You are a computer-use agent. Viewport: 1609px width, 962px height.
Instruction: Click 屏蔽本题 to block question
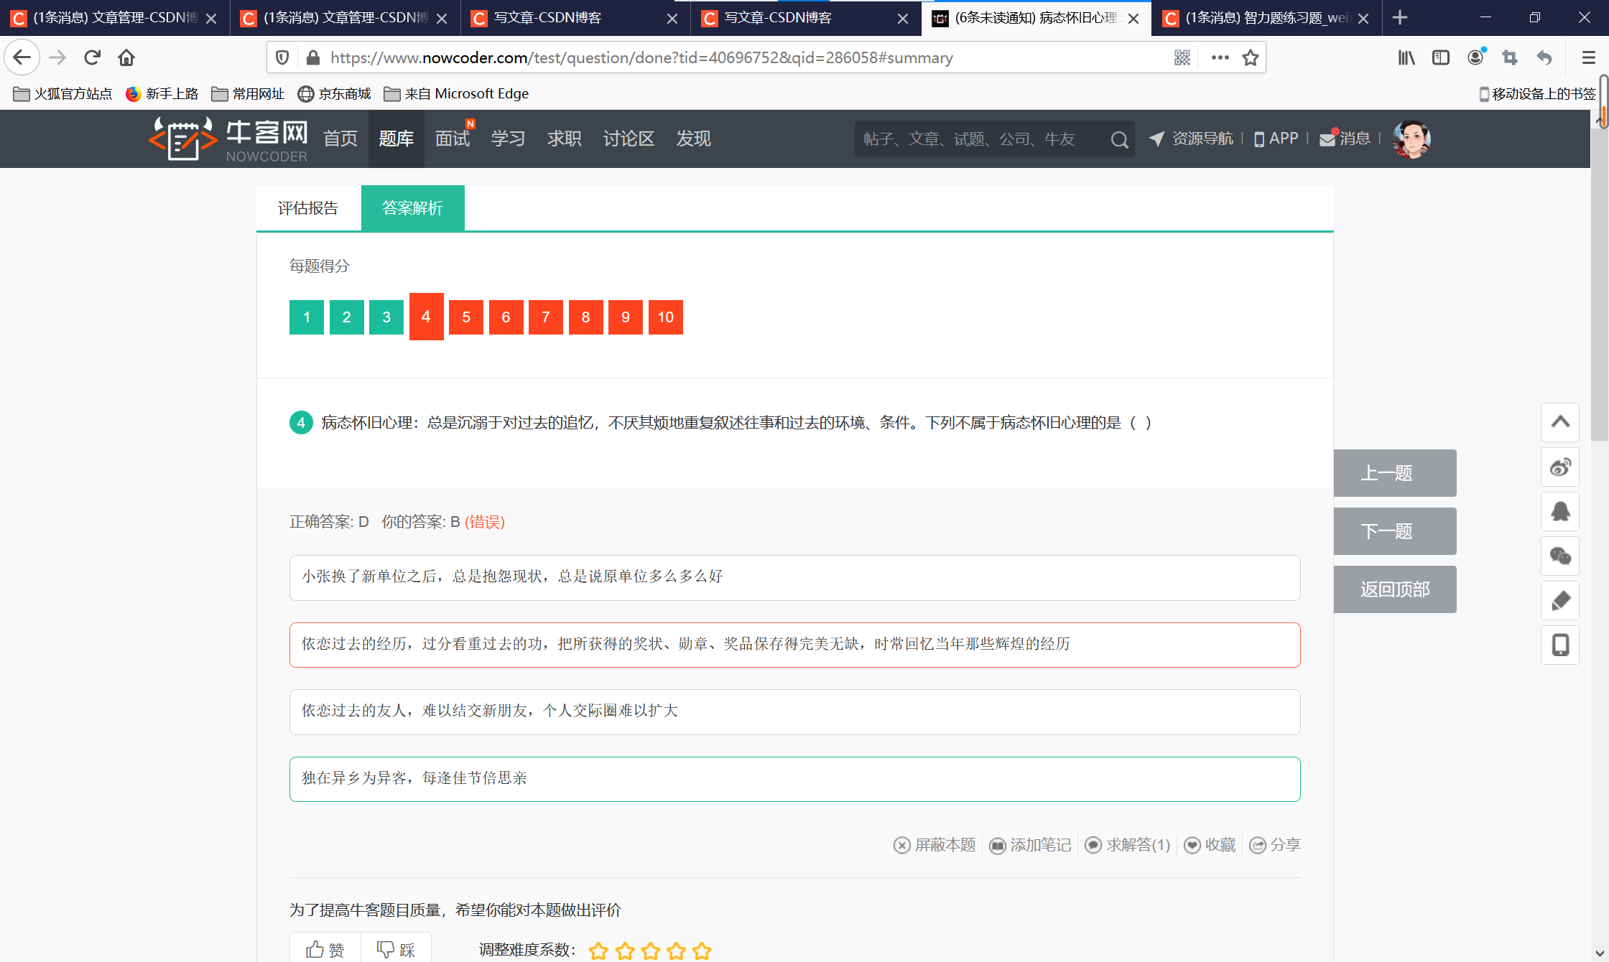click(x=935, y=845)
